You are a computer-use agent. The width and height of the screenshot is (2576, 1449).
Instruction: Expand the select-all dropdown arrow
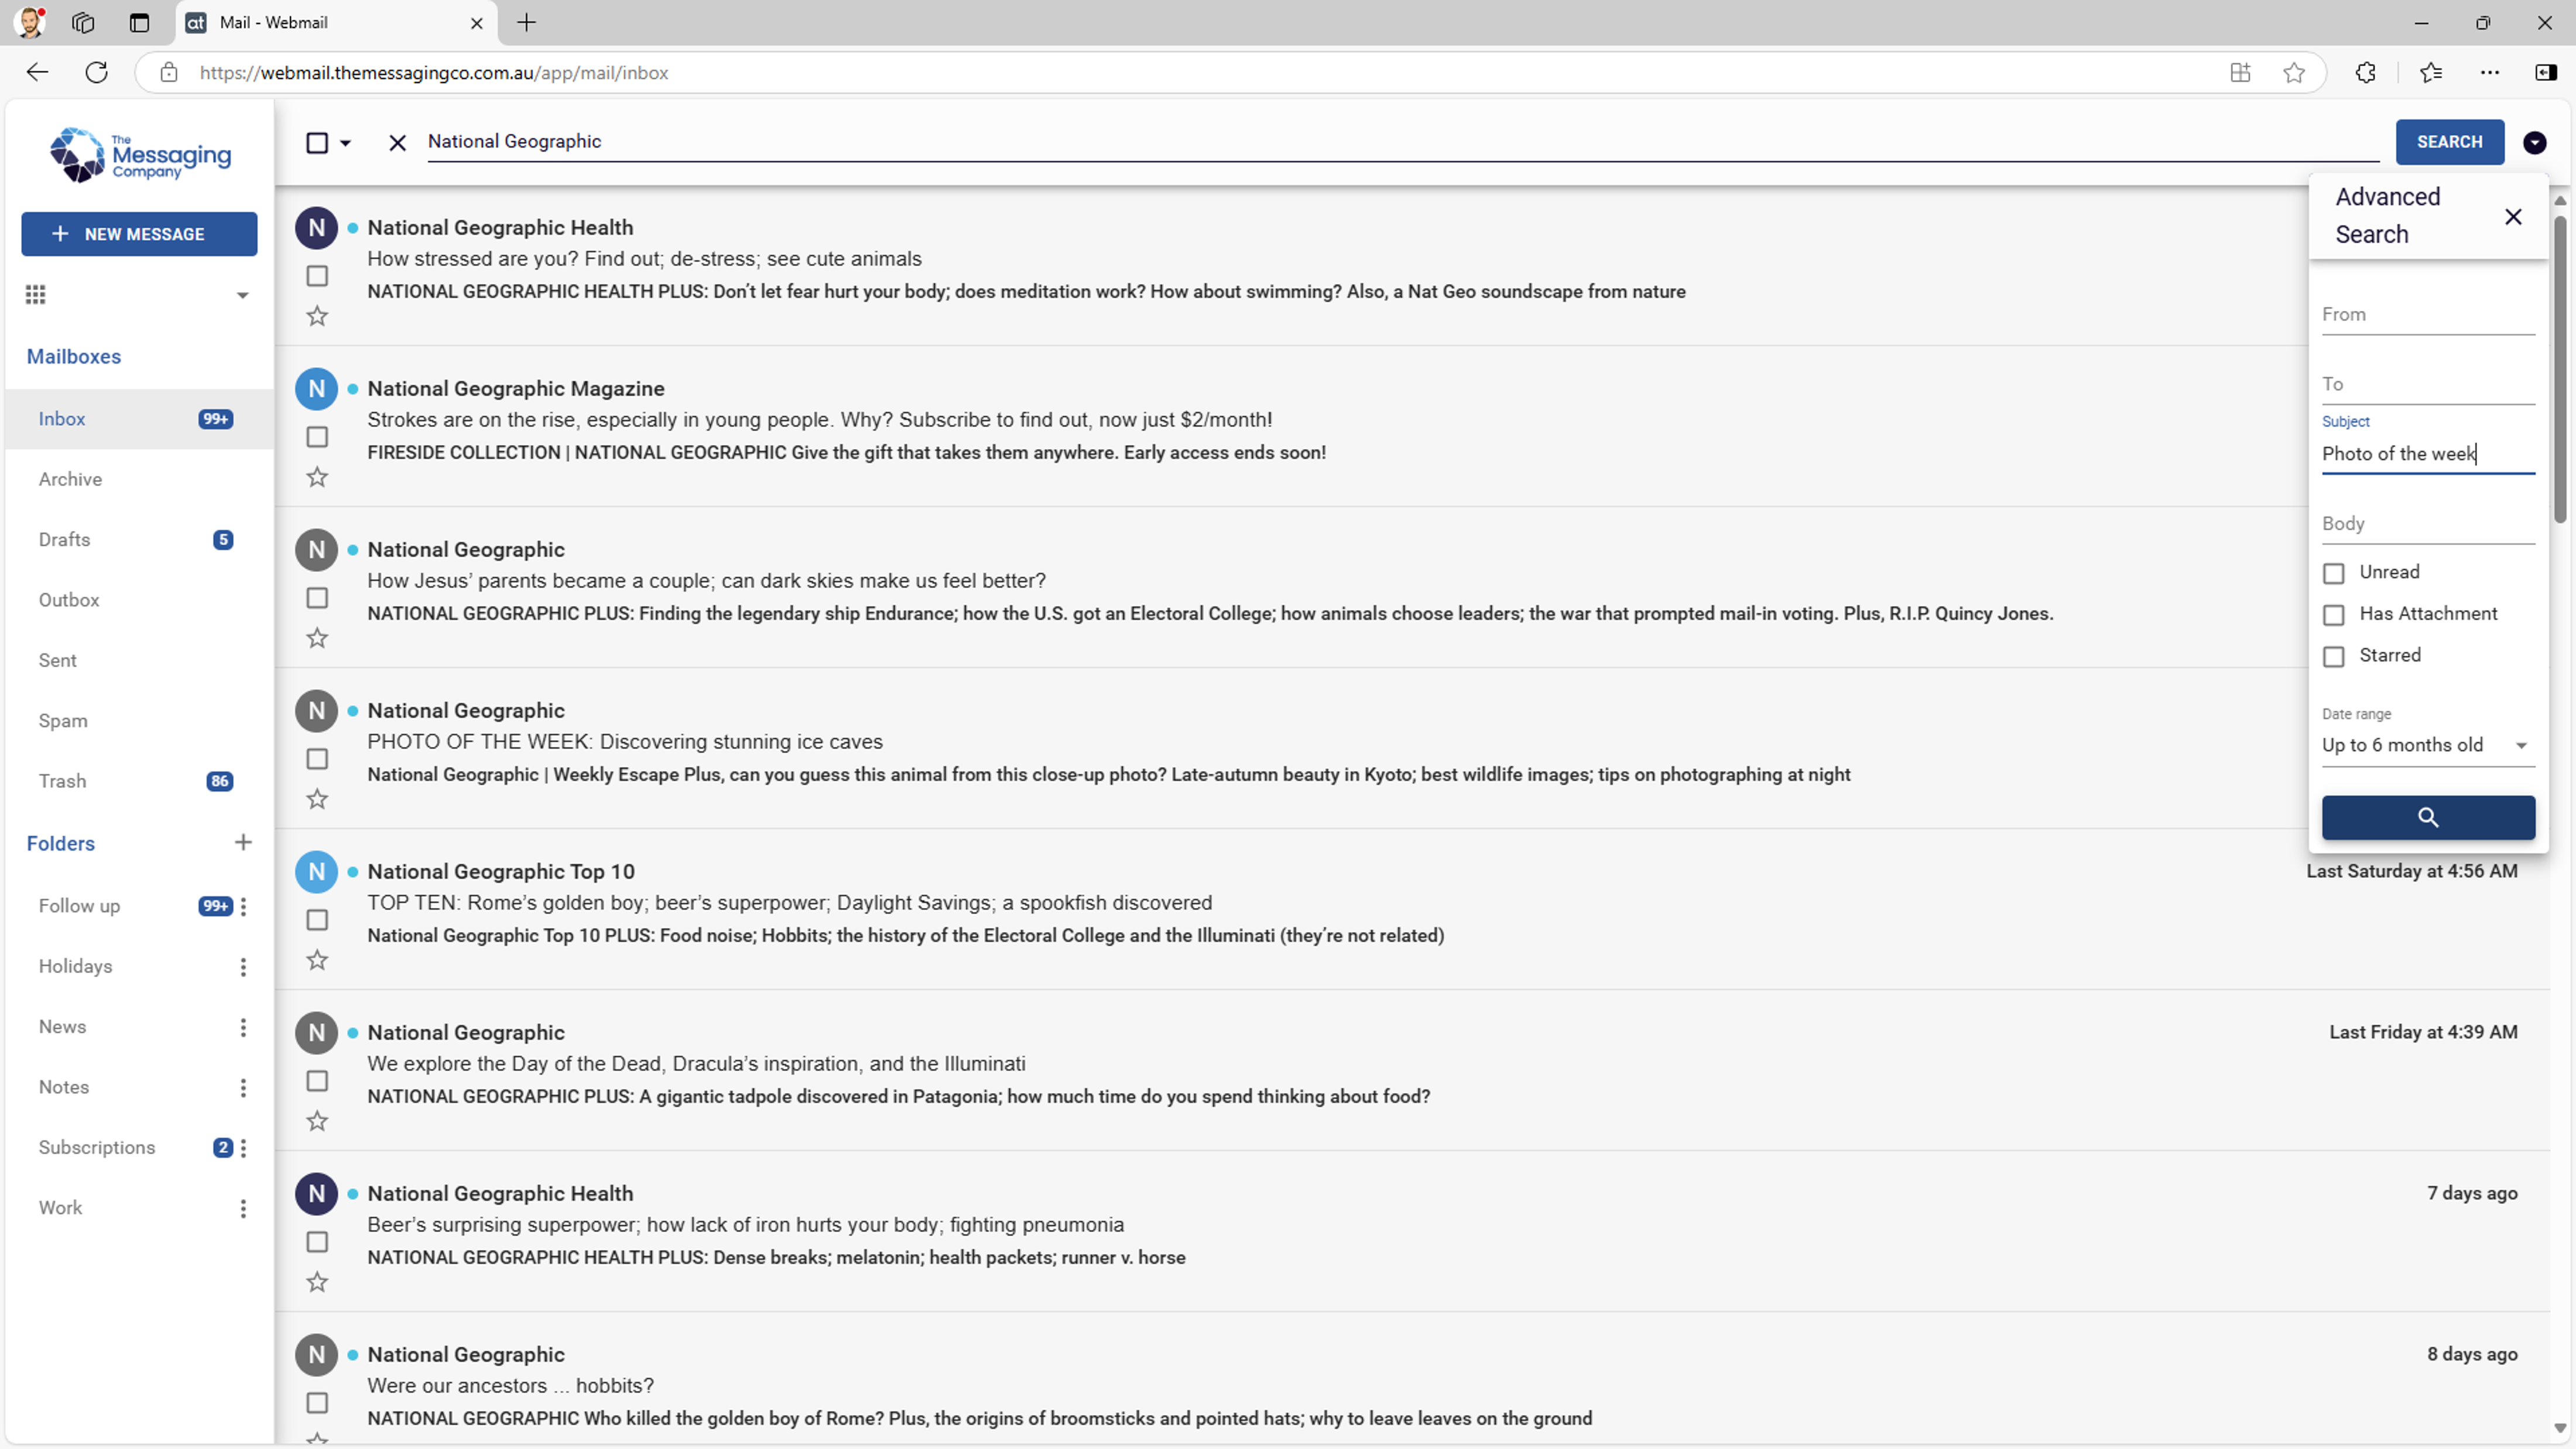(x=346, y=143)
